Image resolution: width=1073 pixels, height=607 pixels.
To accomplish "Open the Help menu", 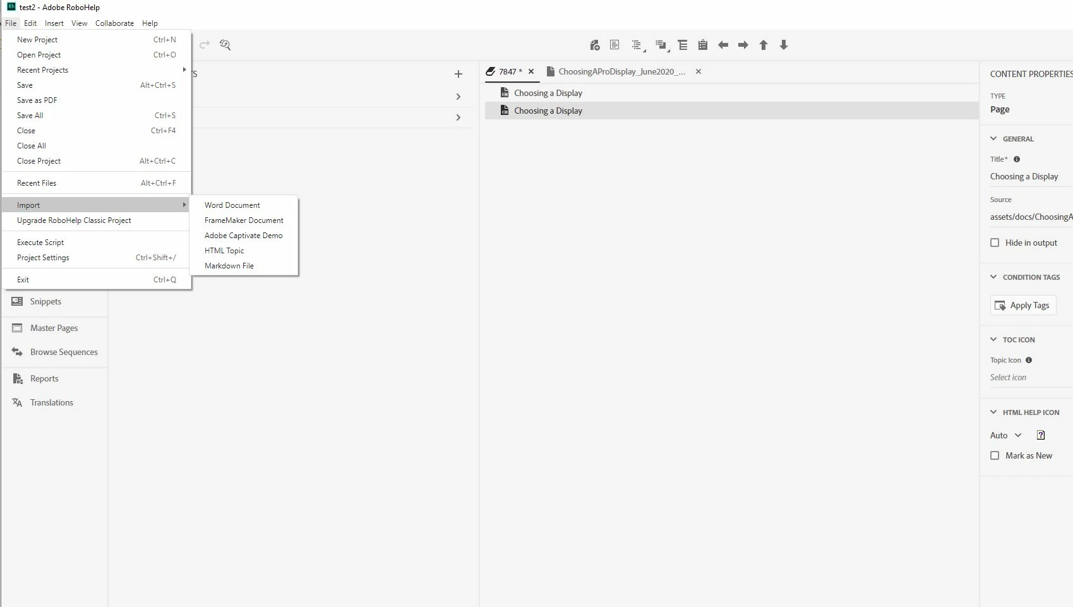I will click(x=150, y=23).
